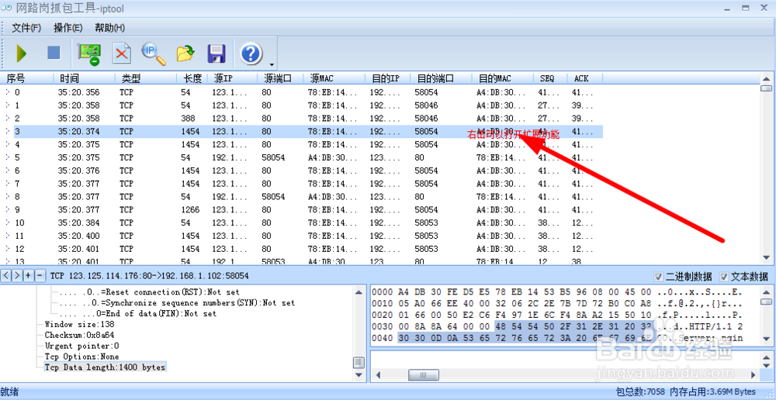Expand packet row 8 chevron
The image size is (776, 400).
8,196
